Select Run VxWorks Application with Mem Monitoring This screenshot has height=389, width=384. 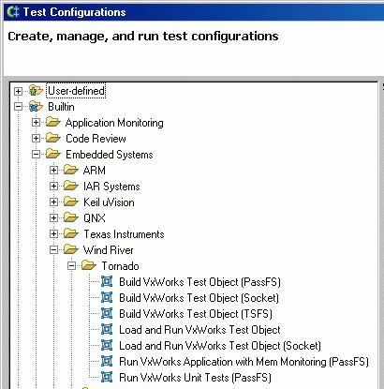(x=244, y=362)
